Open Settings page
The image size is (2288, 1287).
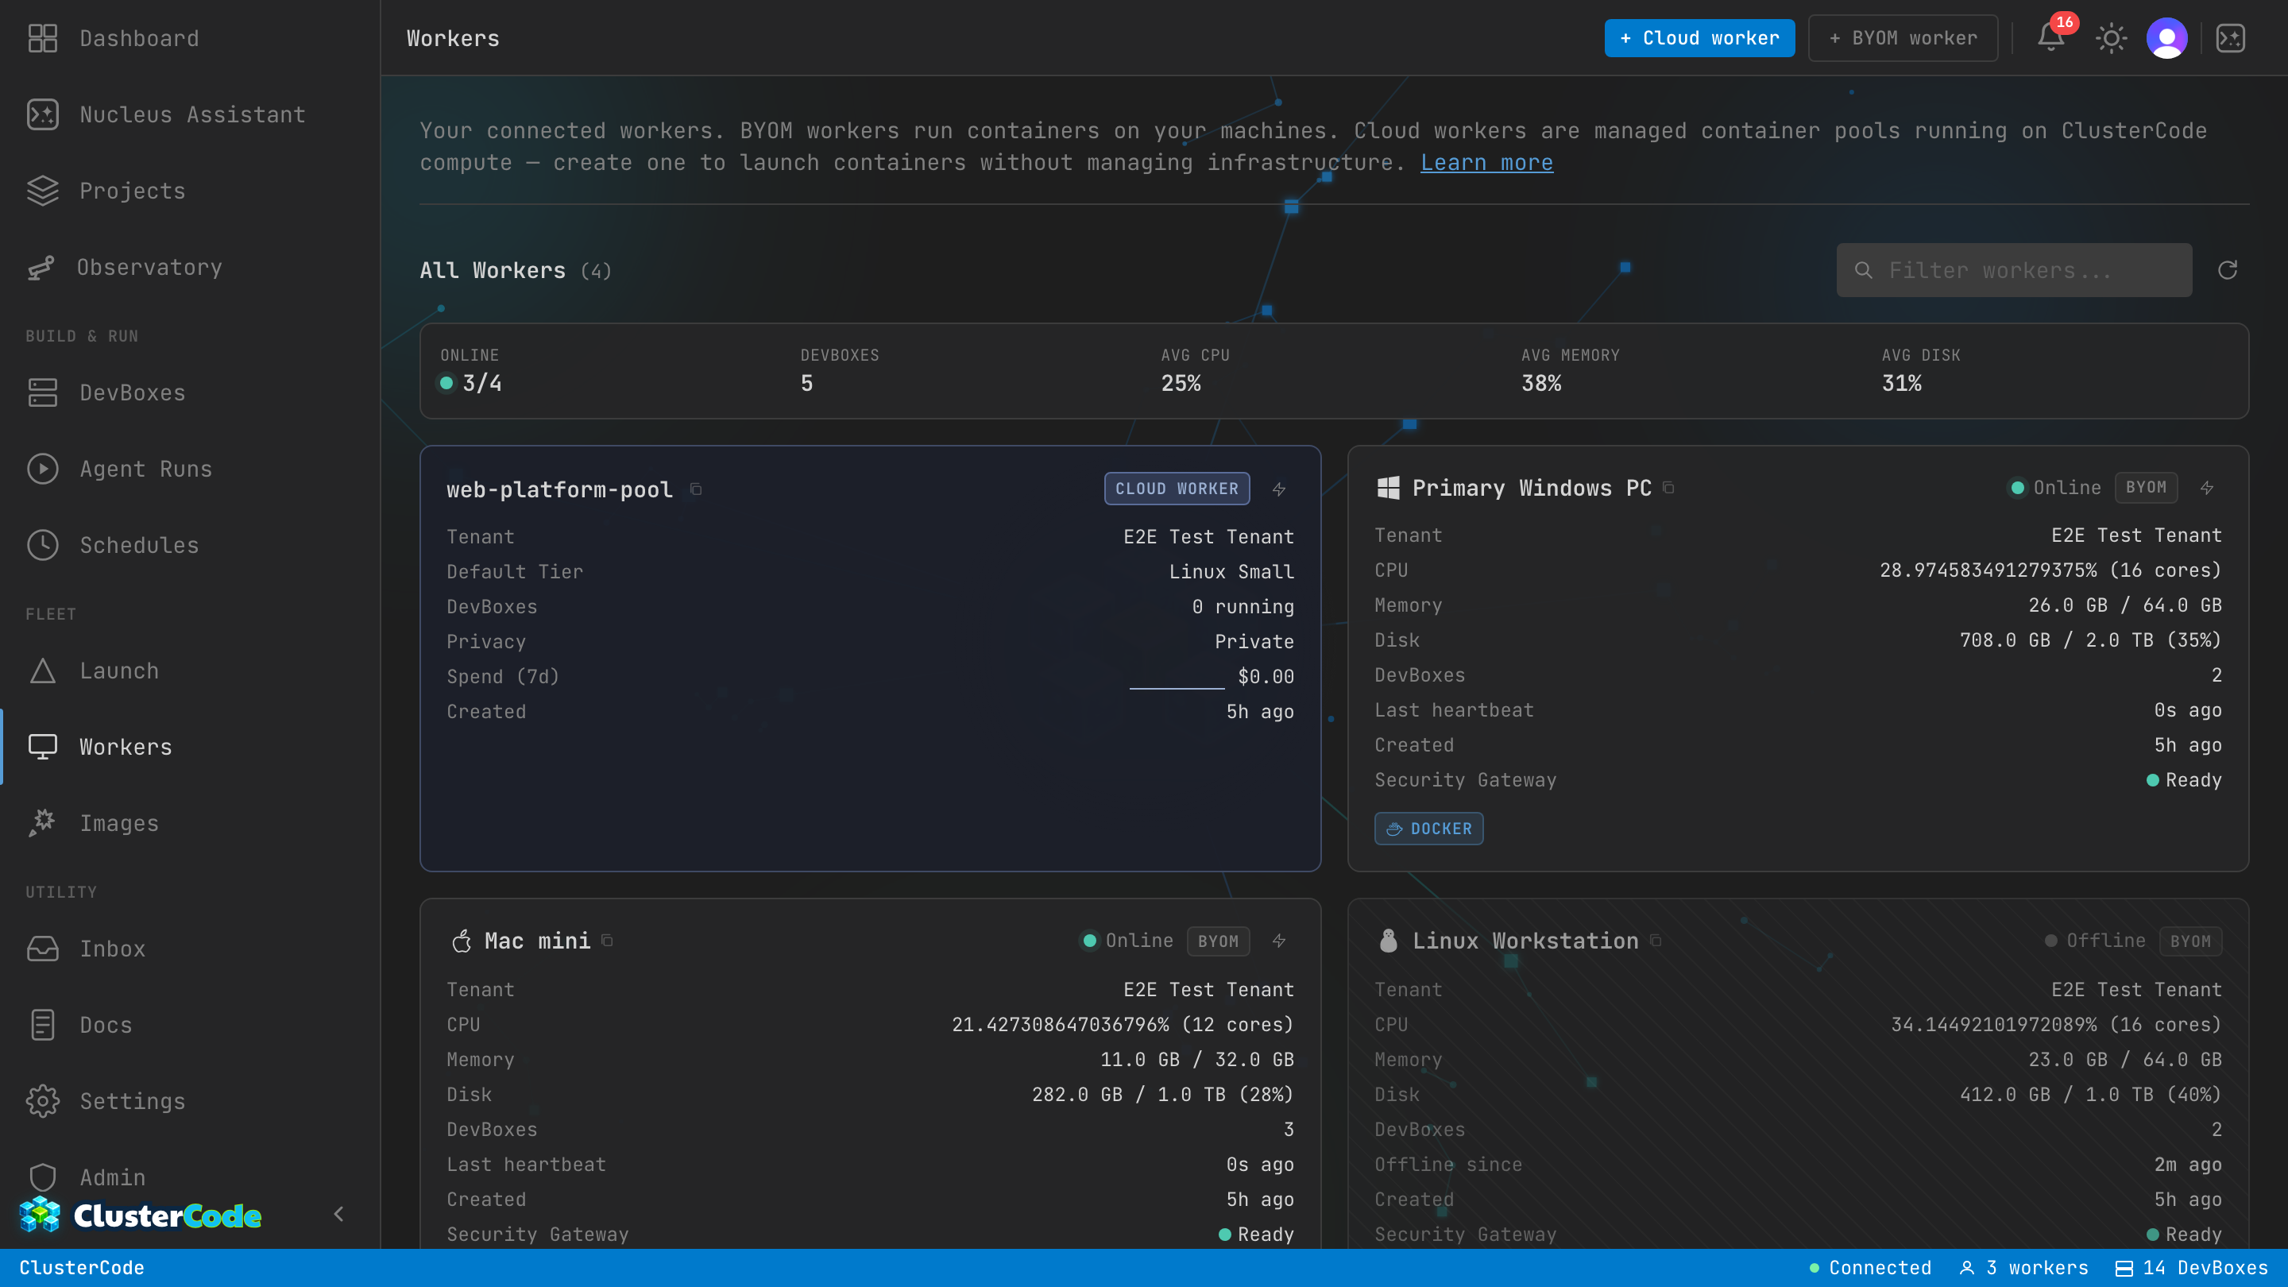pyautogui.click(x=190, y=1101)
